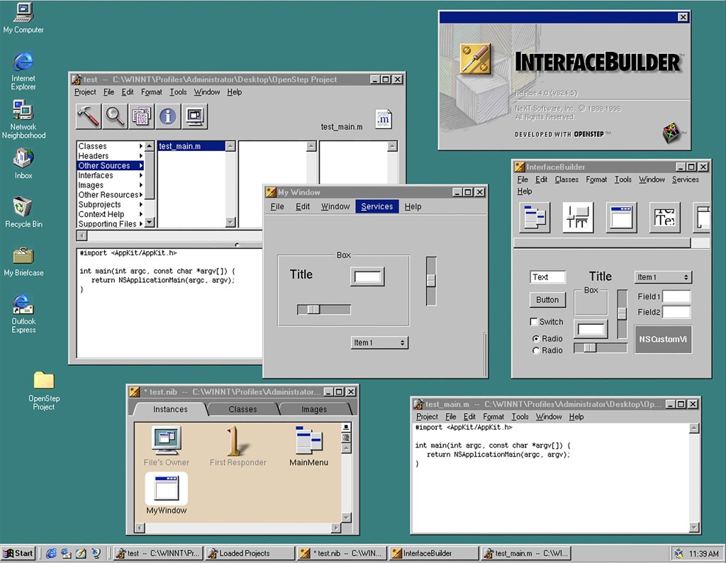Launch Internet Explorer from Quick Launch bar
726x563 pixels.
51,553
